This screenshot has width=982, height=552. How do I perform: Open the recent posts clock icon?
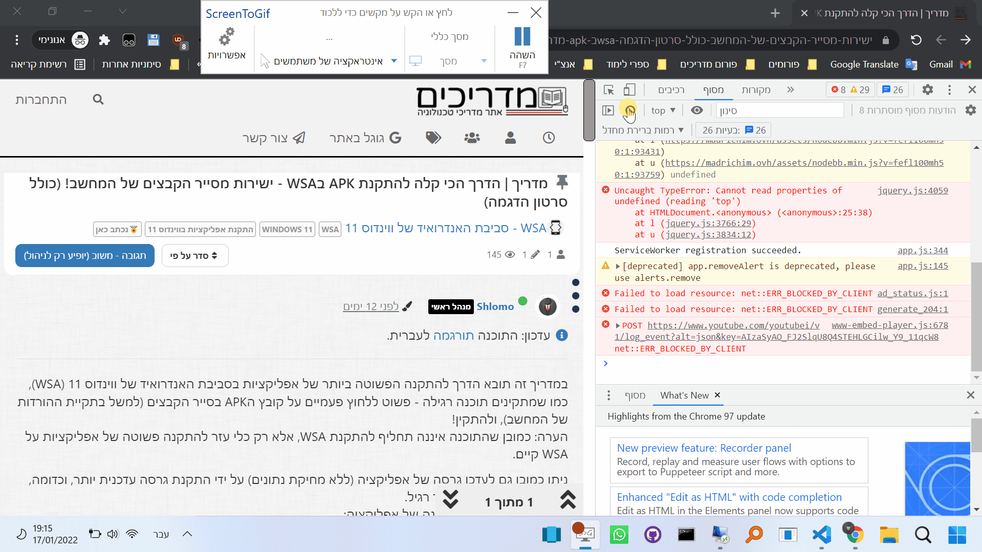pos(549,137)
